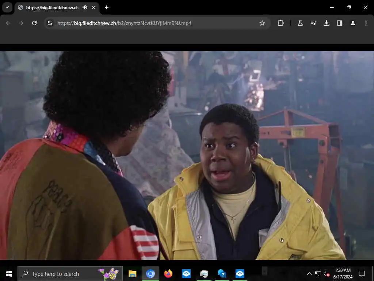Go forward to the next page

click(21, 23)
